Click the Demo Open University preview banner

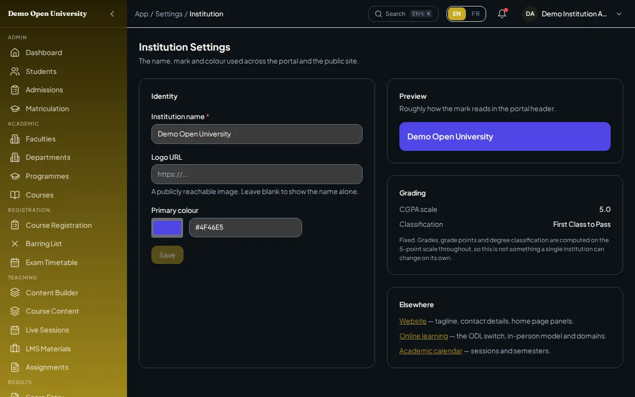[x=505, y=136]
